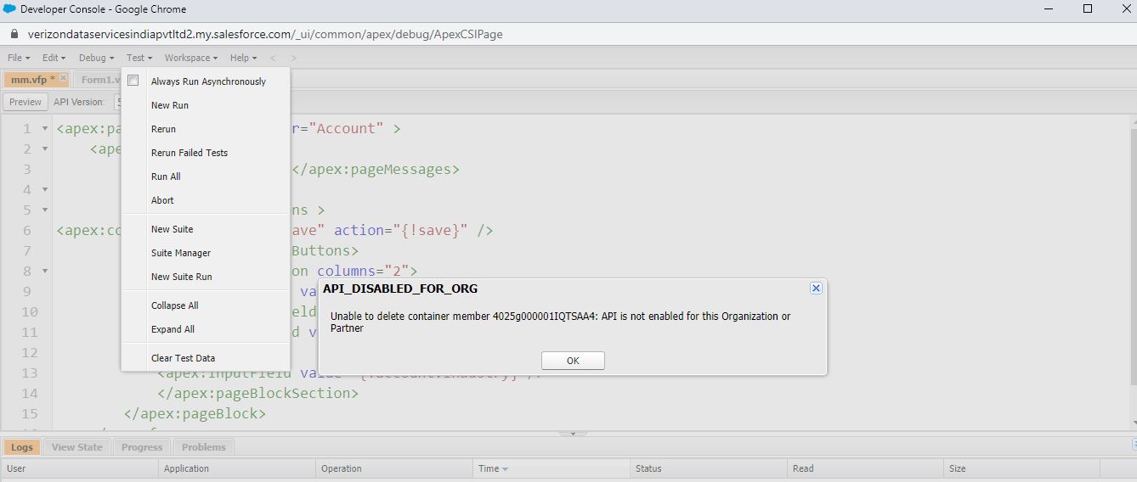The width and height of the screenshot is (1137, 482).
Task: Switch to the Problems tab
Action: tap(204, 447)
